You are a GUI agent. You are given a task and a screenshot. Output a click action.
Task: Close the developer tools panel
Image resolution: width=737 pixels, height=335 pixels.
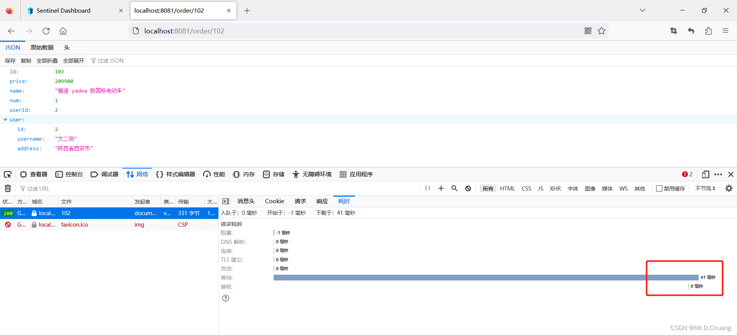[731, 174]
